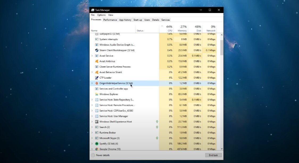The width and height of the screenshot is (299, 163).
Task: Click the Service Host: State Repository gear icon
Action: point(97,100)
